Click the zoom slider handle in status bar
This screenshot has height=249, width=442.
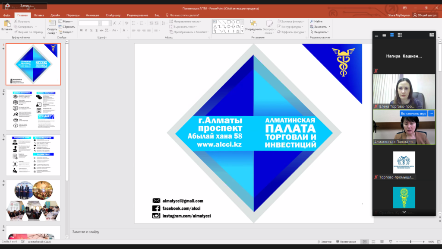[411, 242]
